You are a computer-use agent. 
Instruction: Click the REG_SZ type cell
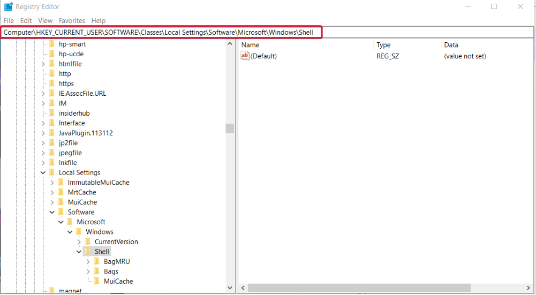coord(388,56)
